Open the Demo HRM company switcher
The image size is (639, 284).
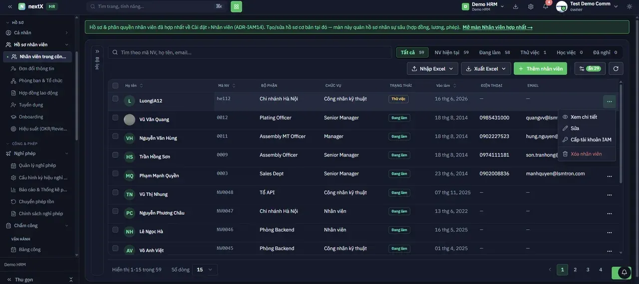coord(483,6)
